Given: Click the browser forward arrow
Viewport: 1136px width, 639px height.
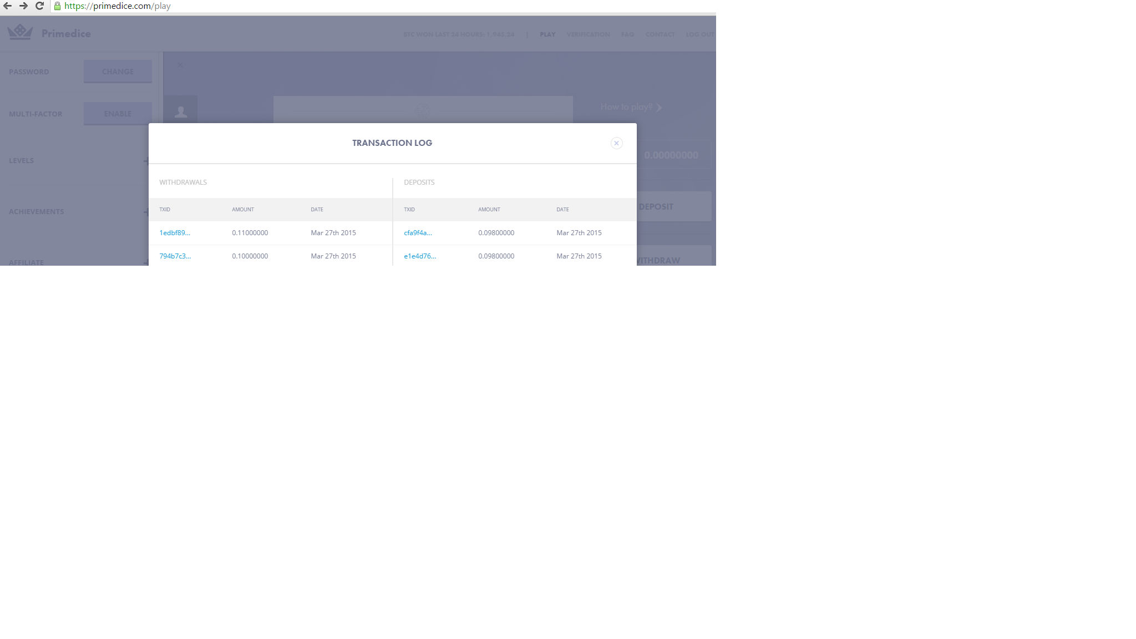Looking at the screenshot, I should pos(23,6).
